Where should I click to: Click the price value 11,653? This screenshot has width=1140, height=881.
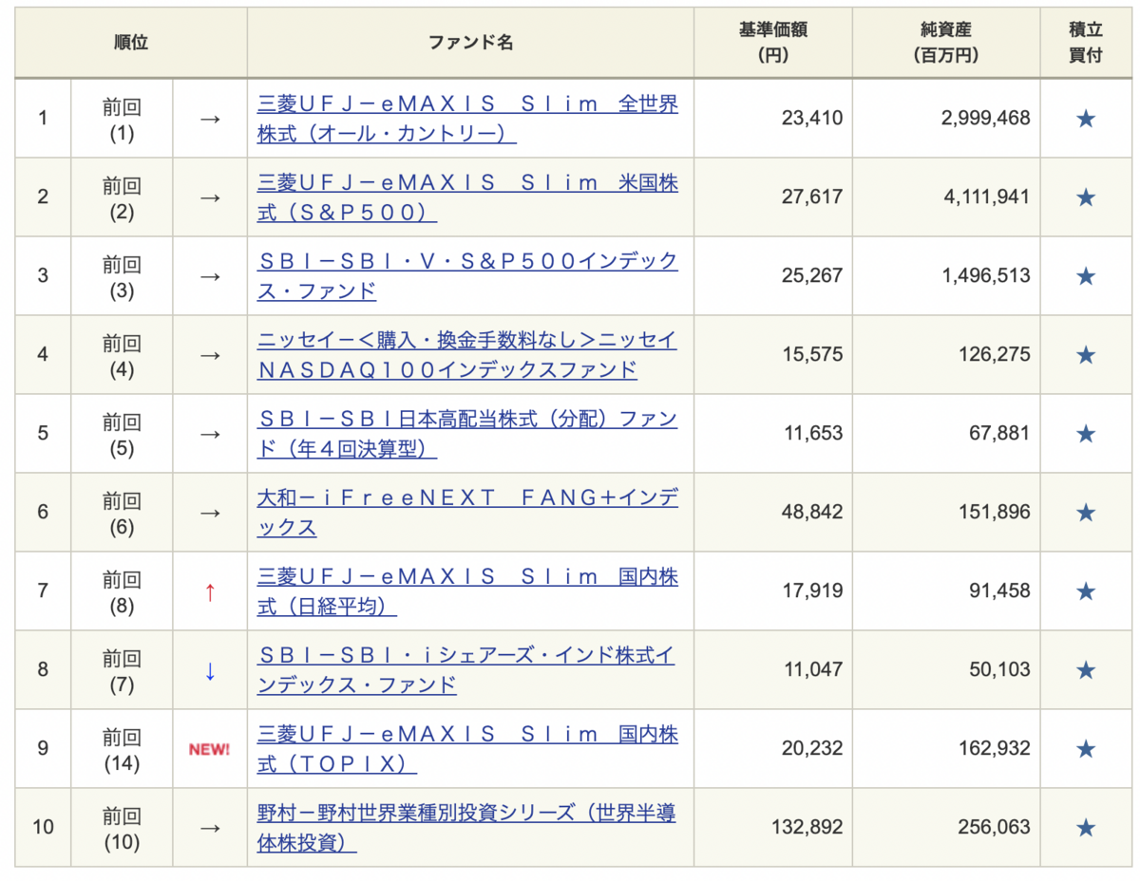pos(812,434)
